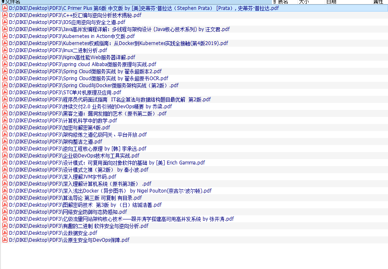This screenshot has height=269, width=388.
Task: Click PDF icon for 程序员代码面试指南 file
Action: (x=5, y=99)
